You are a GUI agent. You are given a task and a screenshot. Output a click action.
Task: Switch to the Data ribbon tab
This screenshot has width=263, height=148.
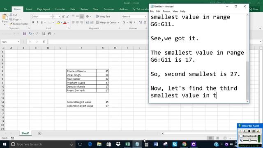tap(73, 9)
